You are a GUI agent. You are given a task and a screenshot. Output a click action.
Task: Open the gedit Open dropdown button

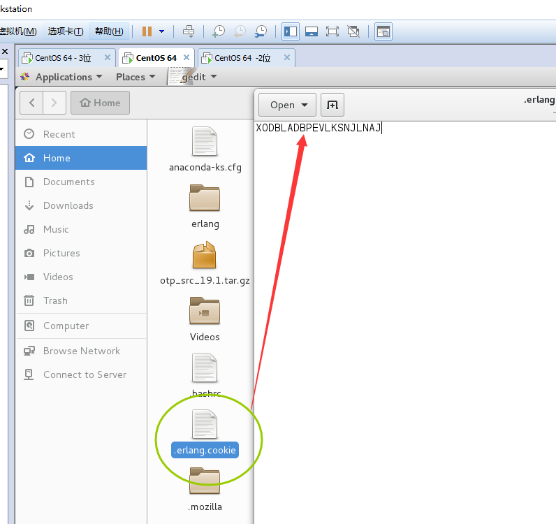[x=287, y=105]
